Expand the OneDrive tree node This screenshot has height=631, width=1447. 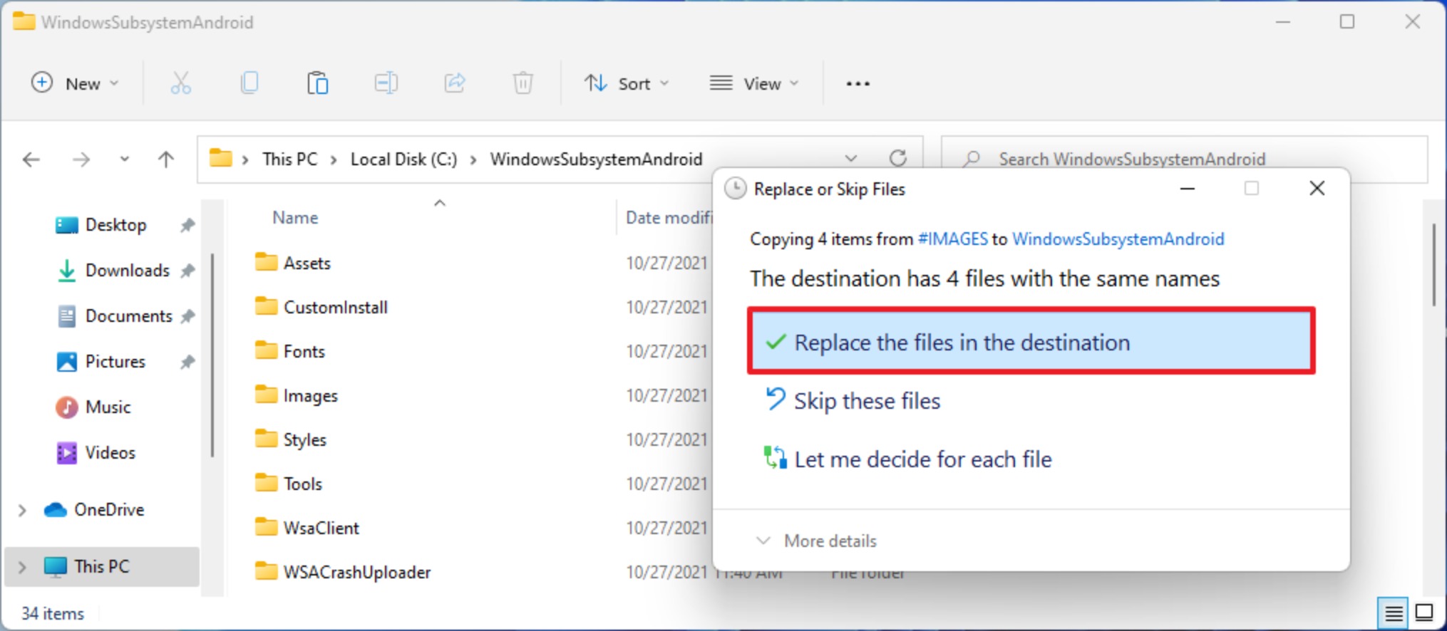click(x=22, y=510)
